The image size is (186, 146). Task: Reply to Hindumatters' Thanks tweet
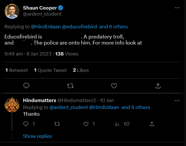pyautogui.click(x=26, y=124)
